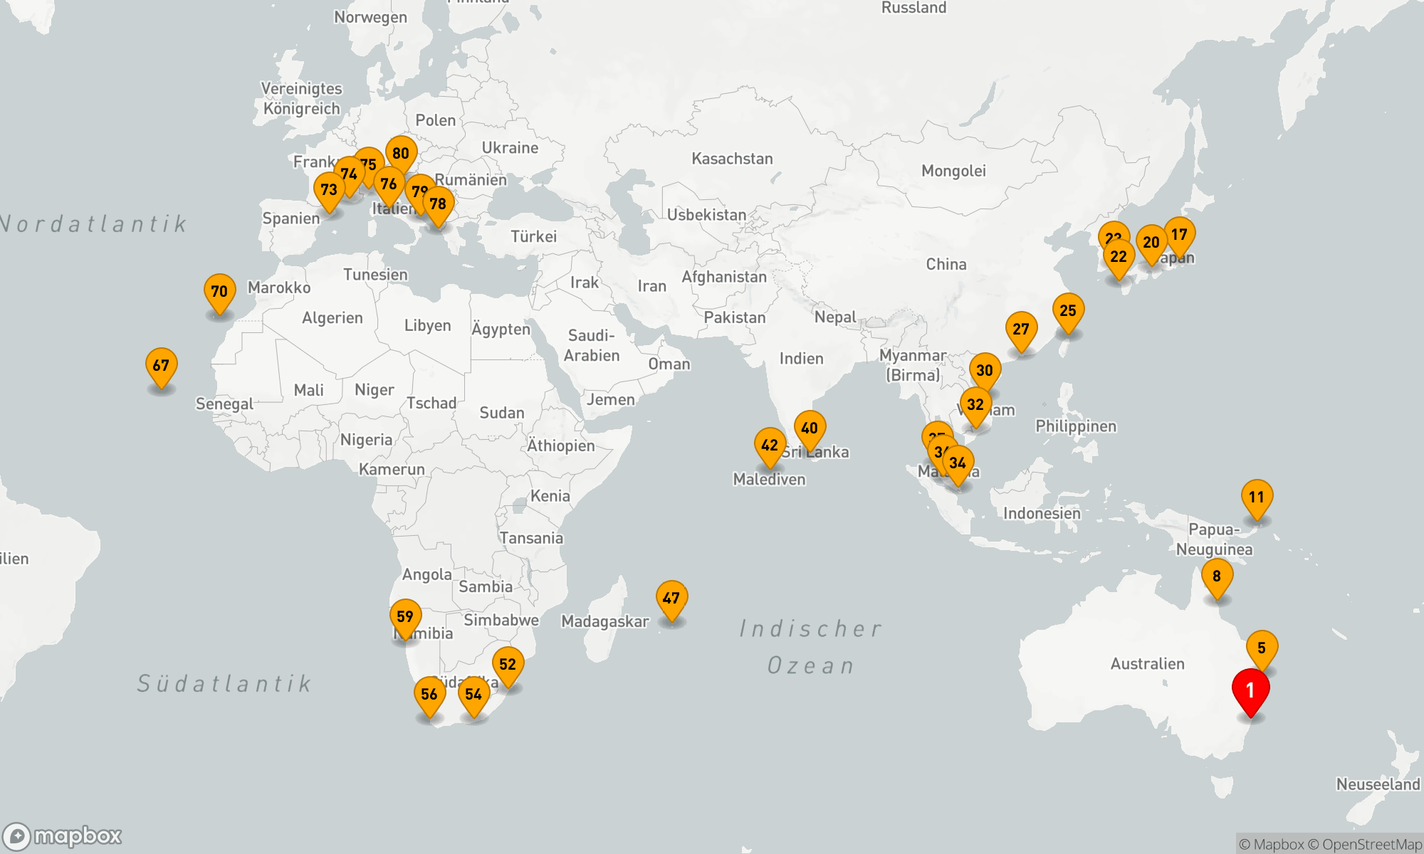Click marker 70 near Morocco
Viewport: 1424px width, 854px height.
[219, 291]
